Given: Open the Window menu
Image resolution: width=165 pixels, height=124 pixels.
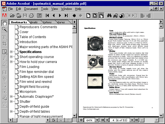Looking at the screenshot, I should tap(66, 9).
